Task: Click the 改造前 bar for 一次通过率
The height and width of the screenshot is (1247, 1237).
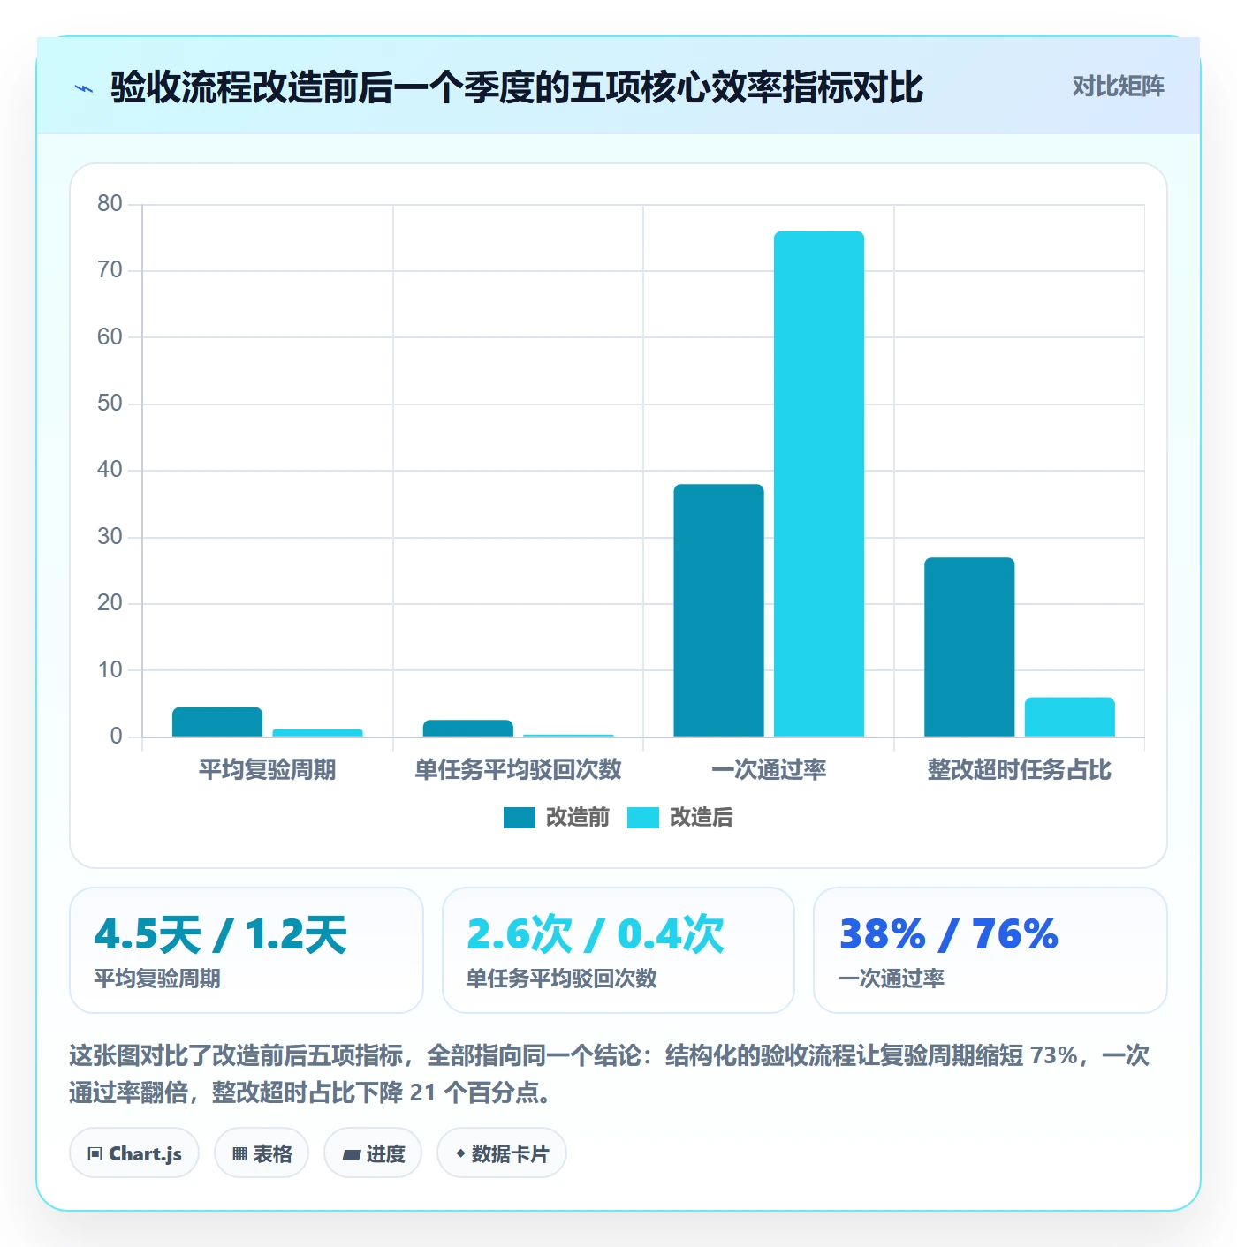Action: [718, 610]
